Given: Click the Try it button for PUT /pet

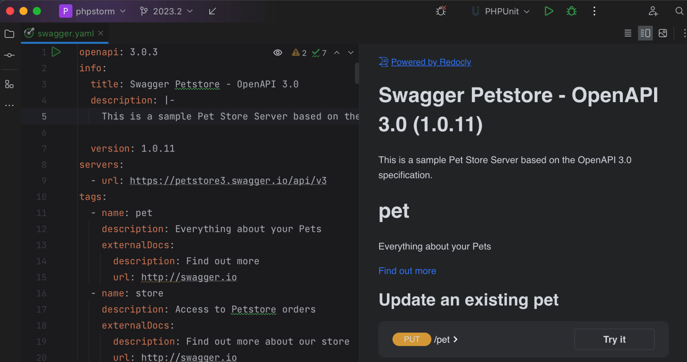Looking at the screenshot, I should 614,339.
